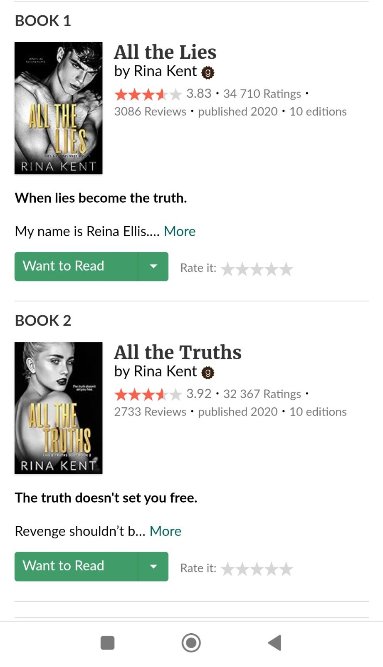Image resolution: width=383 pixels, height=667 pixels.
Task: Expand All the Truths description with More
Action: pyautogui.click(x=166, y=531)
